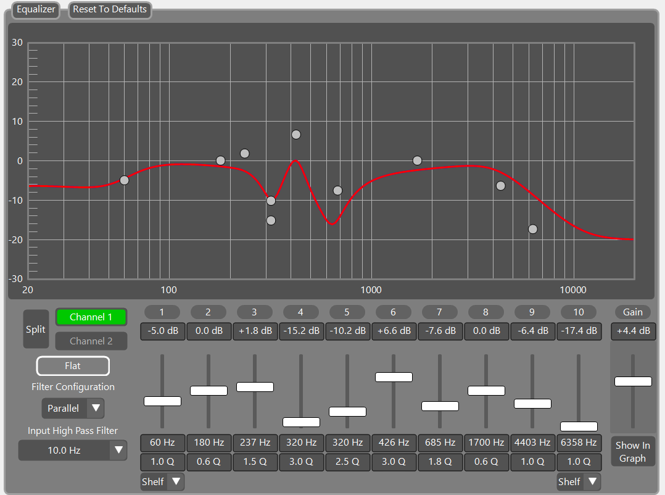Click band 6 slider handle at +6.6 dB
The image size is (665, 495).
[x=394, y=377]
